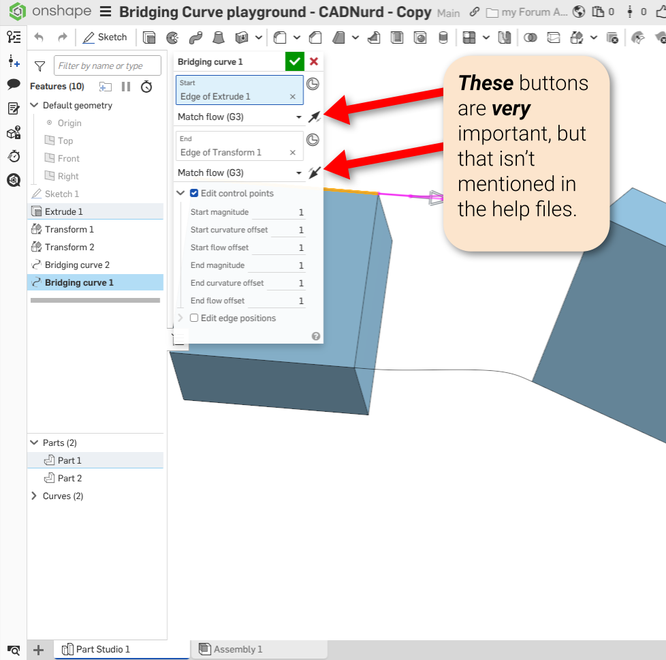
Task: Select the Hole tool icon
Action: 420,38
